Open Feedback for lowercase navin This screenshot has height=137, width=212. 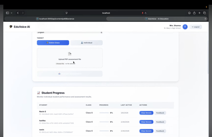click(x=160, y=131)
